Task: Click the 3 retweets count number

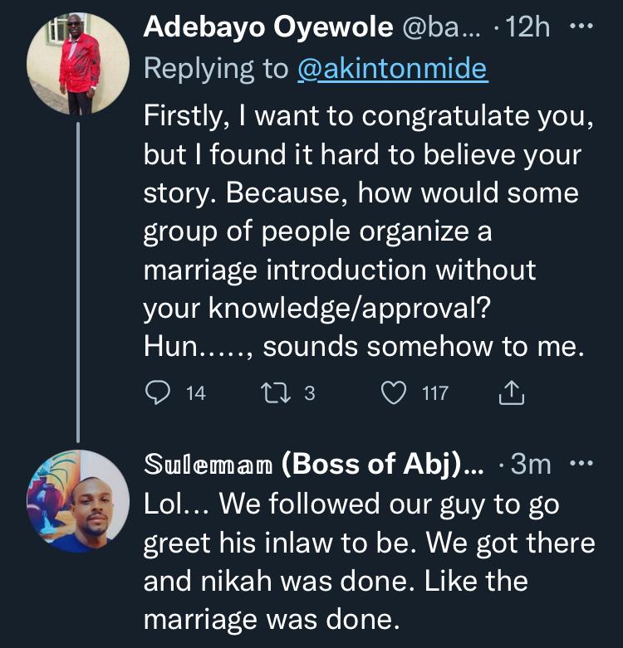Action: pos(310,393)
